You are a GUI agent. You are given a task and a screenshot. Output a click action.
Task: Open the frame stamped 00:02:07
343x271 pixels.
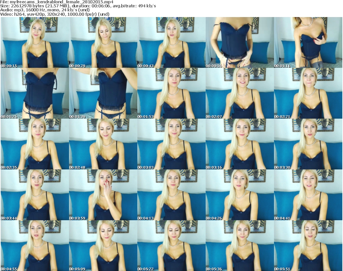(239, 93)
